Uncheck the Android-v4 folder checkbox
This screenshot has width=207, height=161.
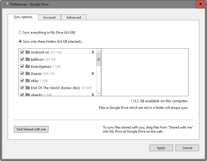pos(22,52)
